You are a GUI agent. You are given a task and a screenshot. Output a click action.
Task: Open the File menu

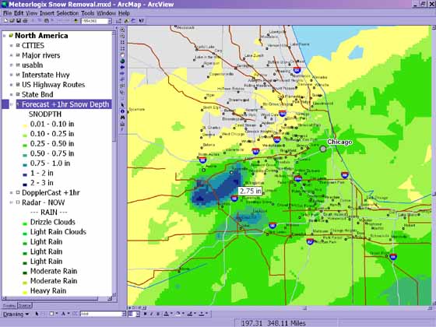[x=8, y=13]
